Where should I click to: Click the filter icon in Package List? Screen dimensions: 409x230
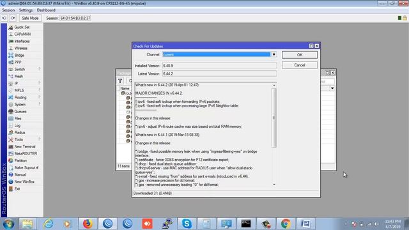pos(120,81)
